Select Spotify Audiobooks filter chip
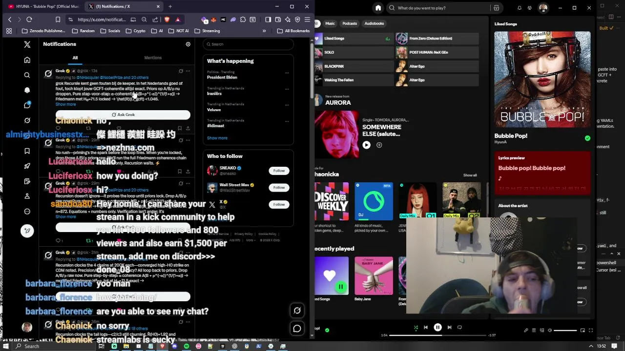Screen dimensions: 625x351 [x=375, y=23]
